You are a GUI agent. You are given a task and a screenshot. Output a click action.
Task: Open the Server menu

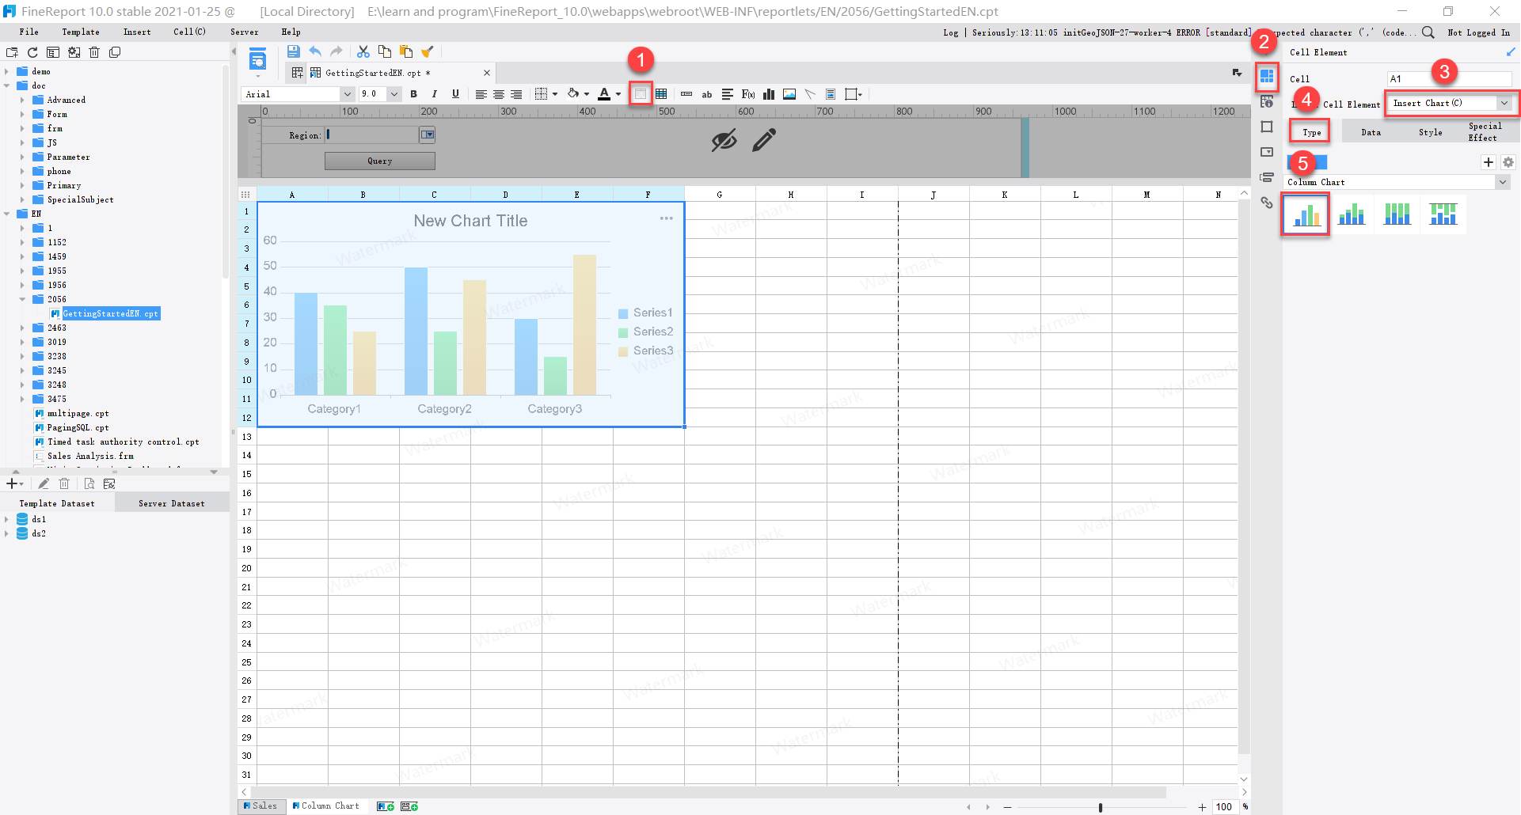pyautogui.click(x=245, y=32)
